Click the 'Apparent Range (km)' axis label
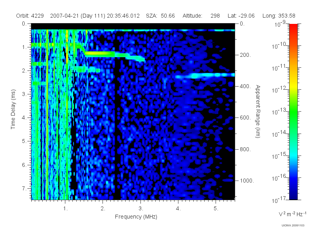Screen dimensions: 313x235 pyautogui.click(x=258, y=111)
